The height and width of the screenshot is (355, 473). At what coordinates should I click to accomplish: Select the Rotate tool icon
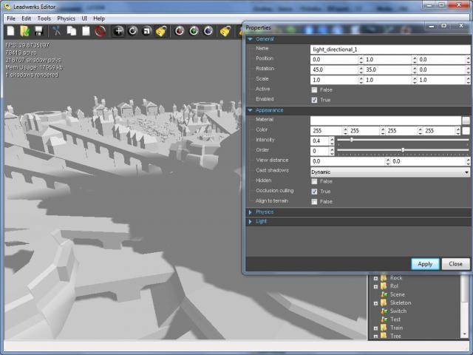(x=133, y=31)
